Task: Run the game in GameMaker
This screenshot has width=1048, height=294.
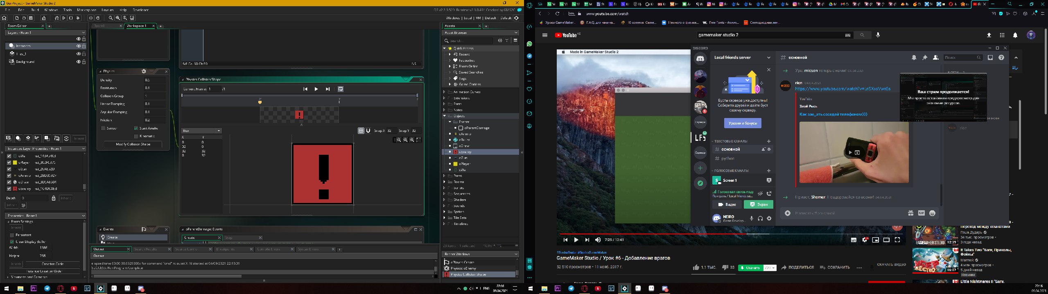Action: coord(63,18)
